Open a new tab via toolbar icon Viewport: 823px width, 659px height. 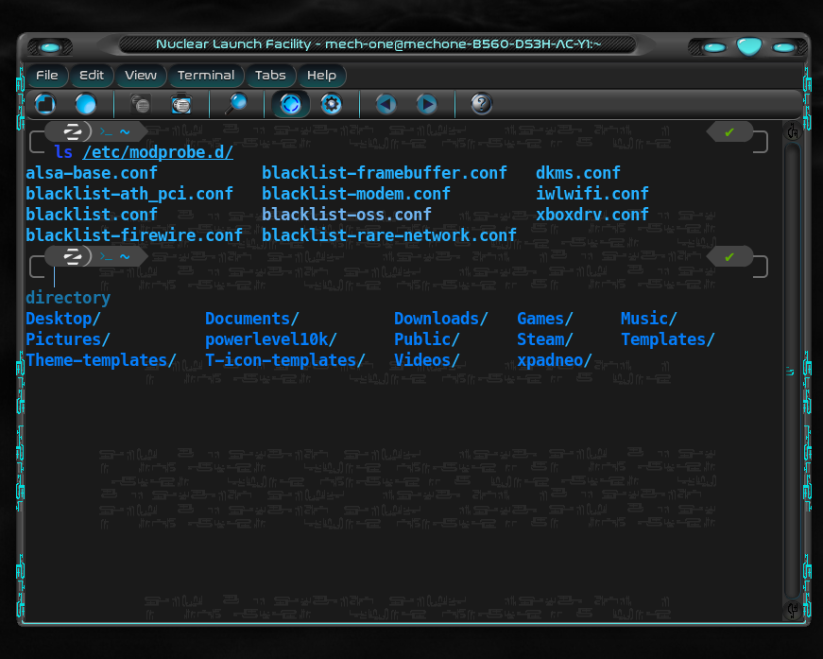pos(45,104)
